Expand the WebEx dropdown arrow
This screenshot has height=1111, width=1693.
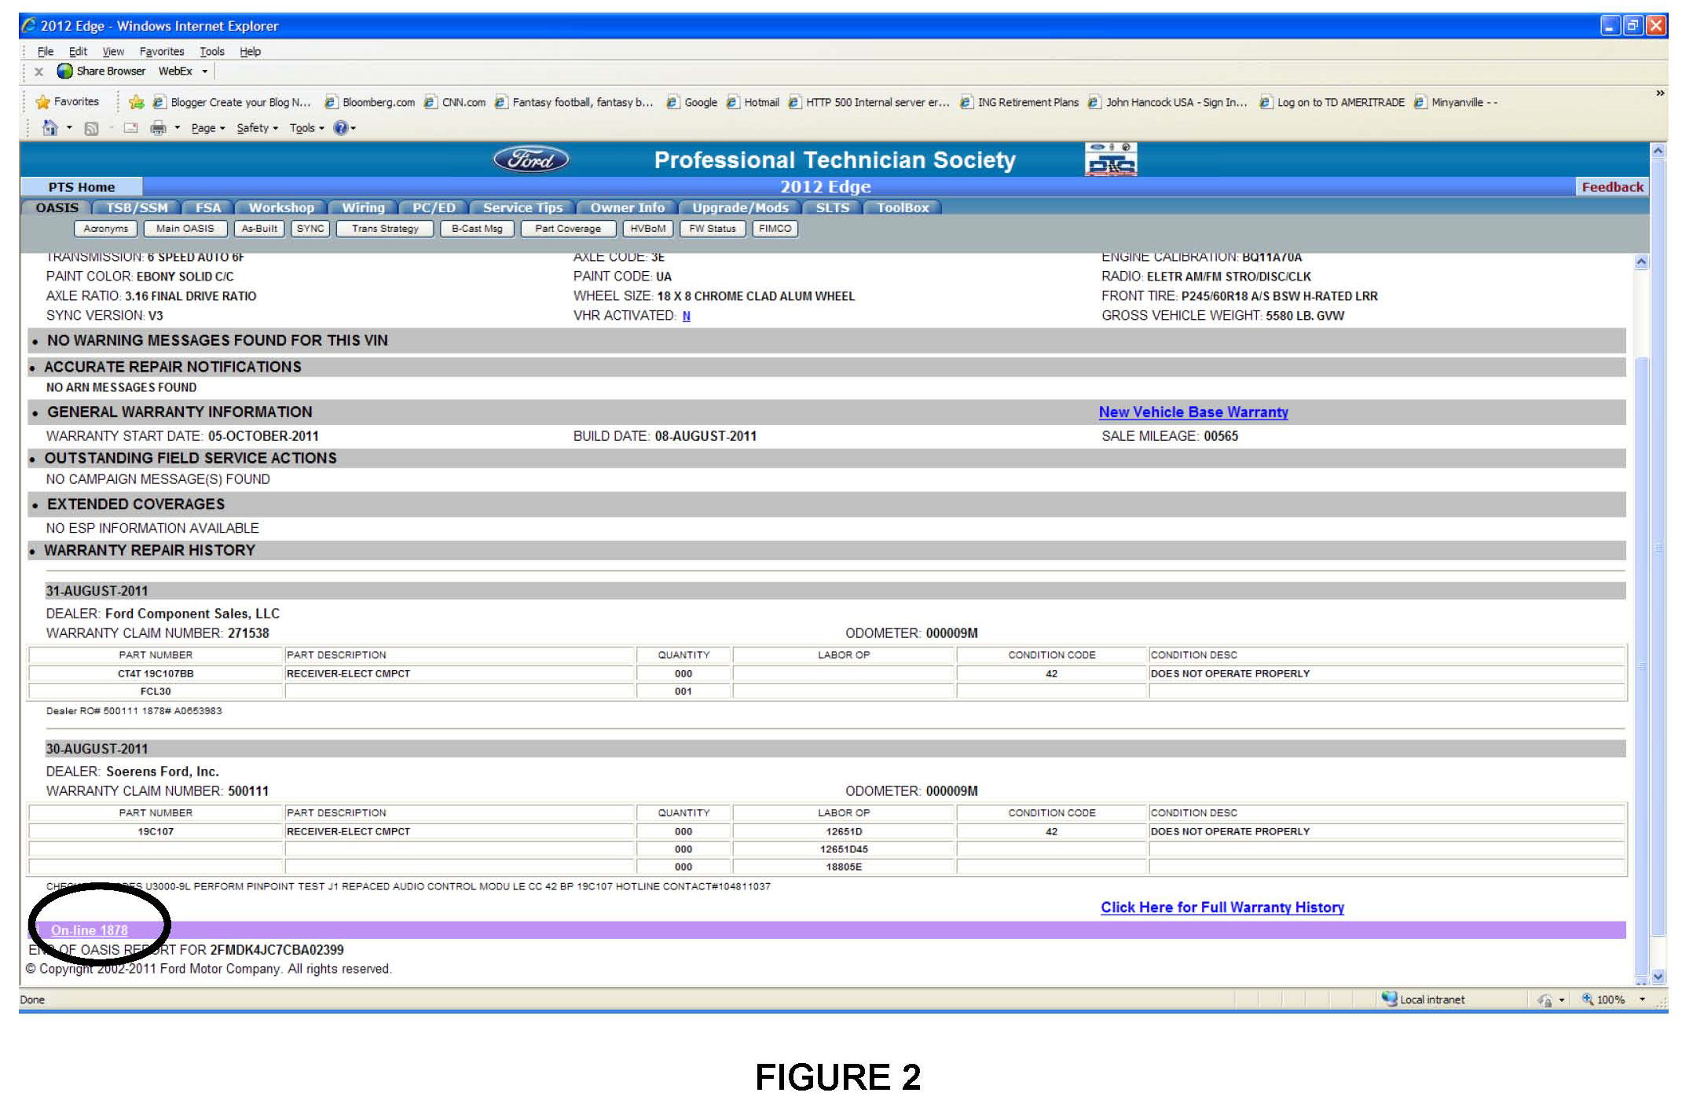205,71
